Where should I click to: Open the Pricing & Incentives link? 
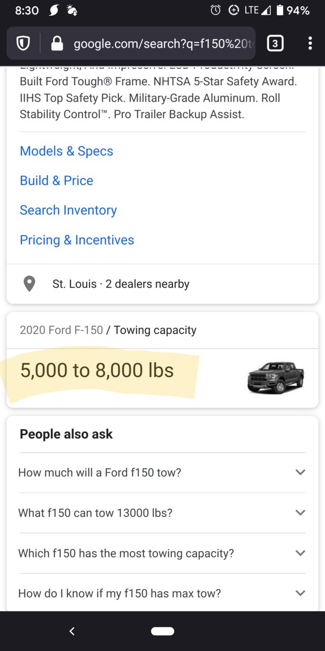point(77,240)
